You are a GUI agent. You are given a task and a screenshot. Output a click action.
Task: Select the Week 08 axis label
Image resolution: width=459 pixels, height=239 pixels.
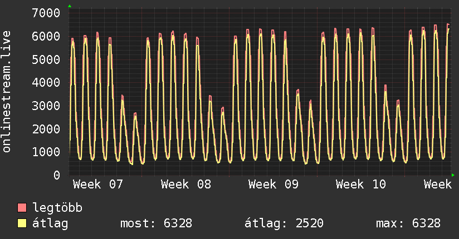coord(185,185)
